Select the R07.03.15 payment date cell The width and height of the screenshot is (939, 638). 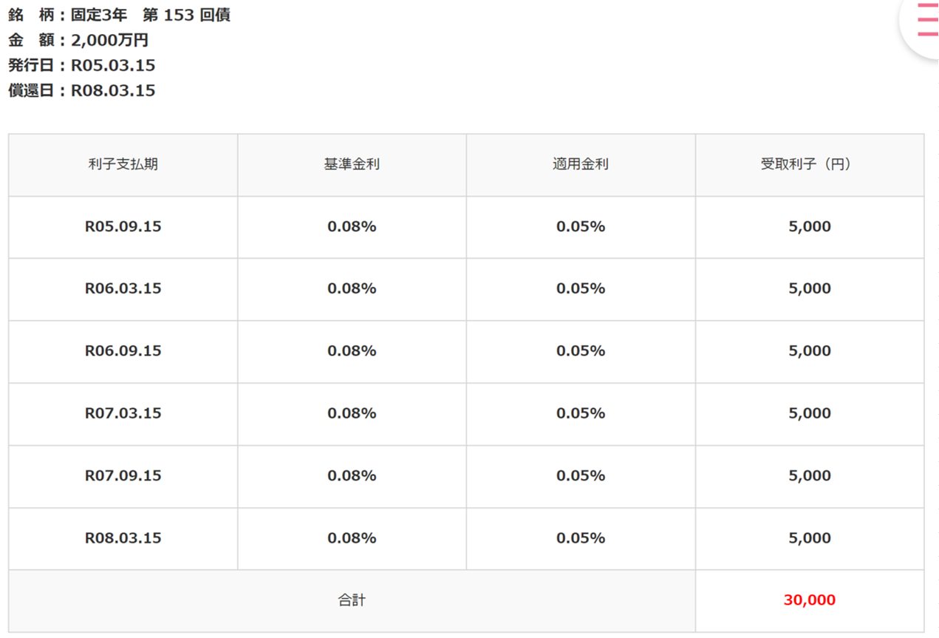pos(123,413)
